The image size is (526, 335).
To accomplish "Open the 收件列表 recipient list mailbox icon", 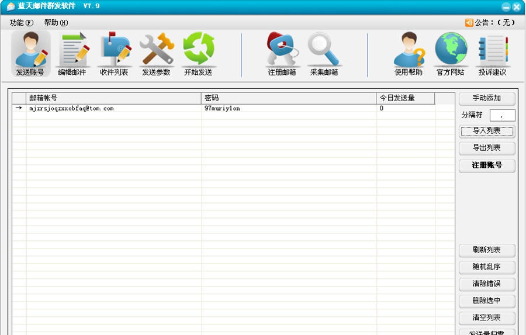I will click(x=114, y=54).
